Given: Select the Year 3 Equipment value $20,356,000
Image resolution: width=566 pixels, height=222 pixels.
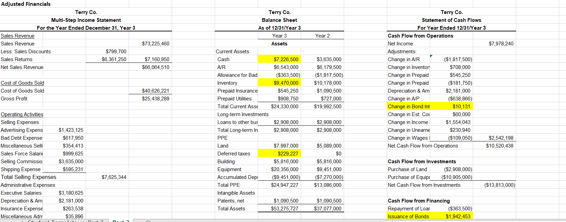Looking at the screenshot, I should pyautogui.click(x=285, y=169).
